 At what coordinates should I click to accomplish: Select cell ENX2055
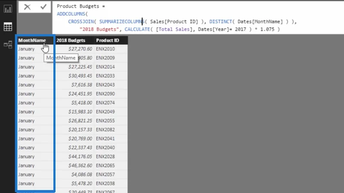coord(105,121)
